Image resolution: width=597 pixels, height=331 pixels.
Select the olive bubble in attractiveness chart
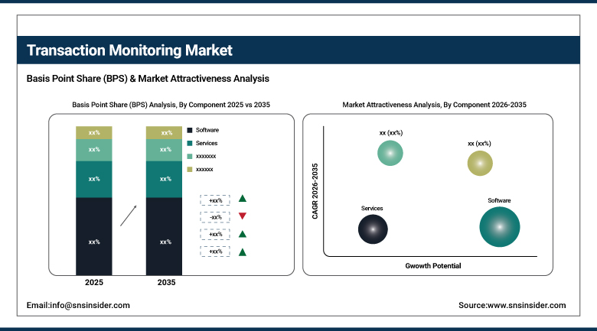480,164
